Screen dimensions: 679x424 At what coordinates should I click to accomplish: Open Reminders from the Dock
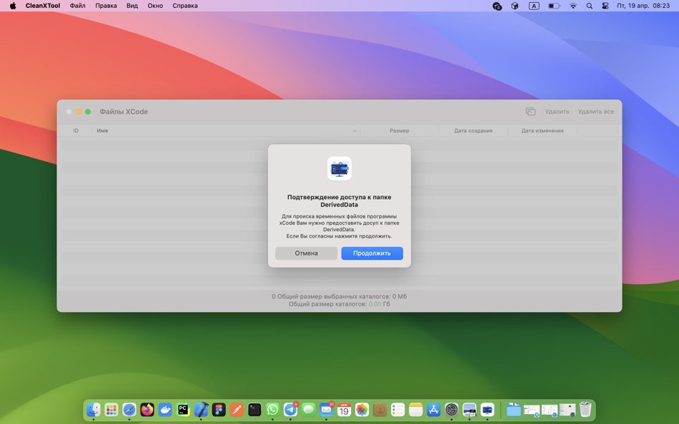[397, 409]
